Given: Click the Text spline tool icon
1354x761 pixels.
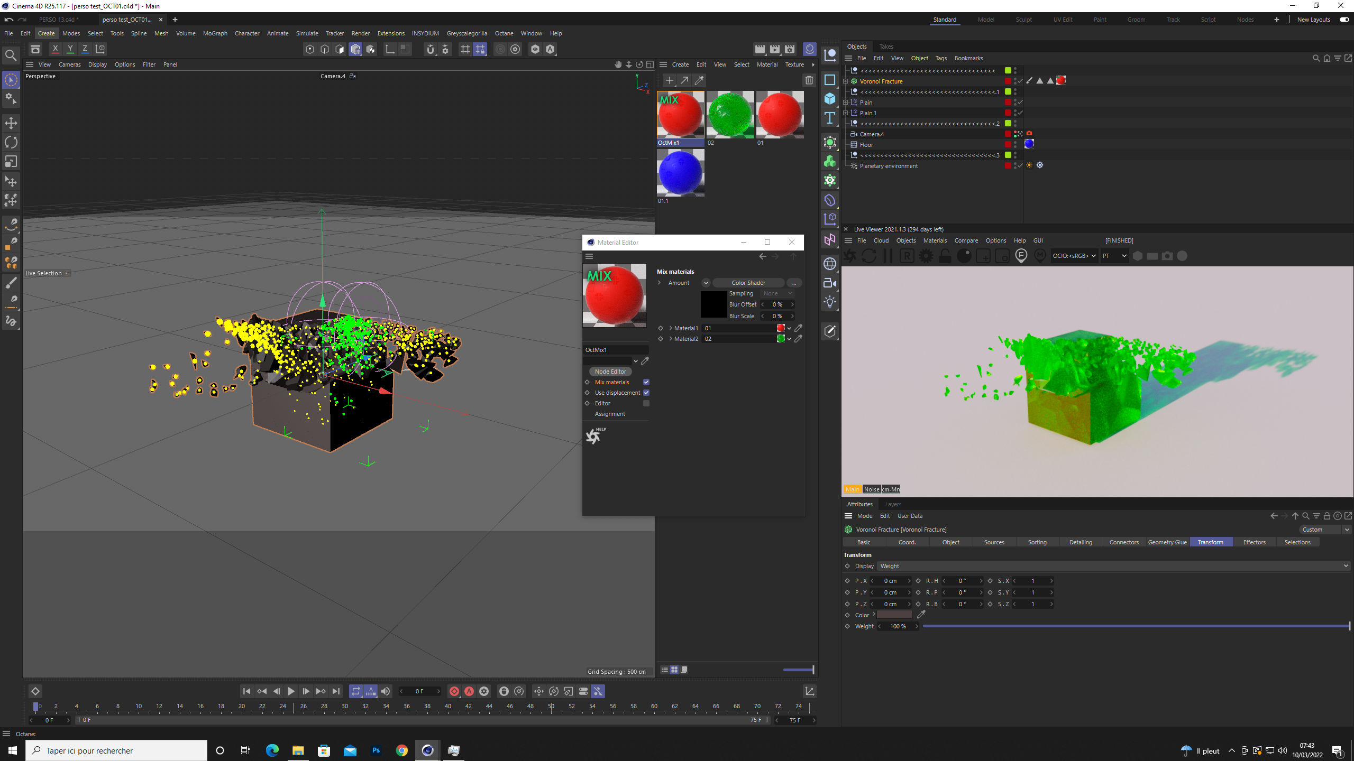Looking at the screenshot, I should tap(830, 118).
